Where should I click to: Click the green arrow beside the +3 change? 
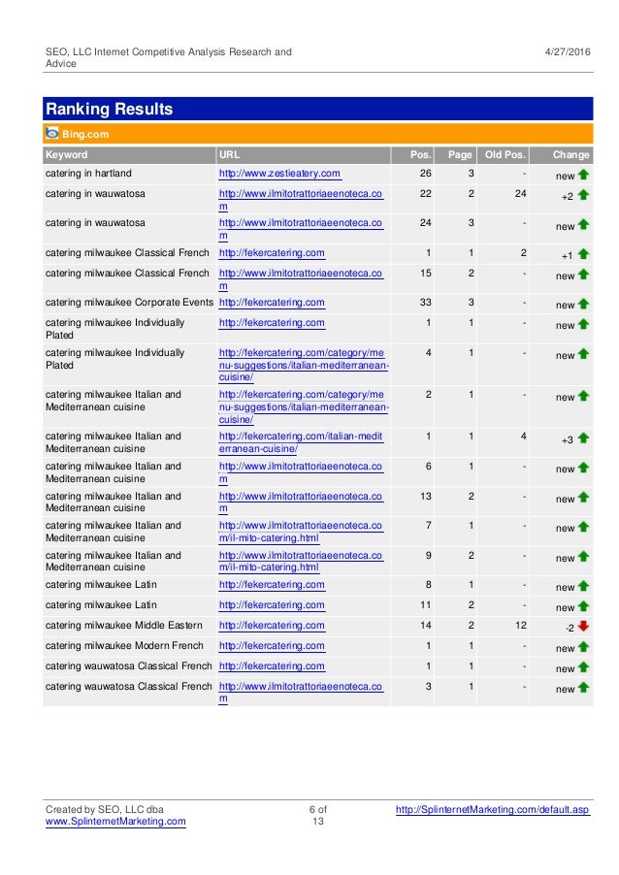584,438
